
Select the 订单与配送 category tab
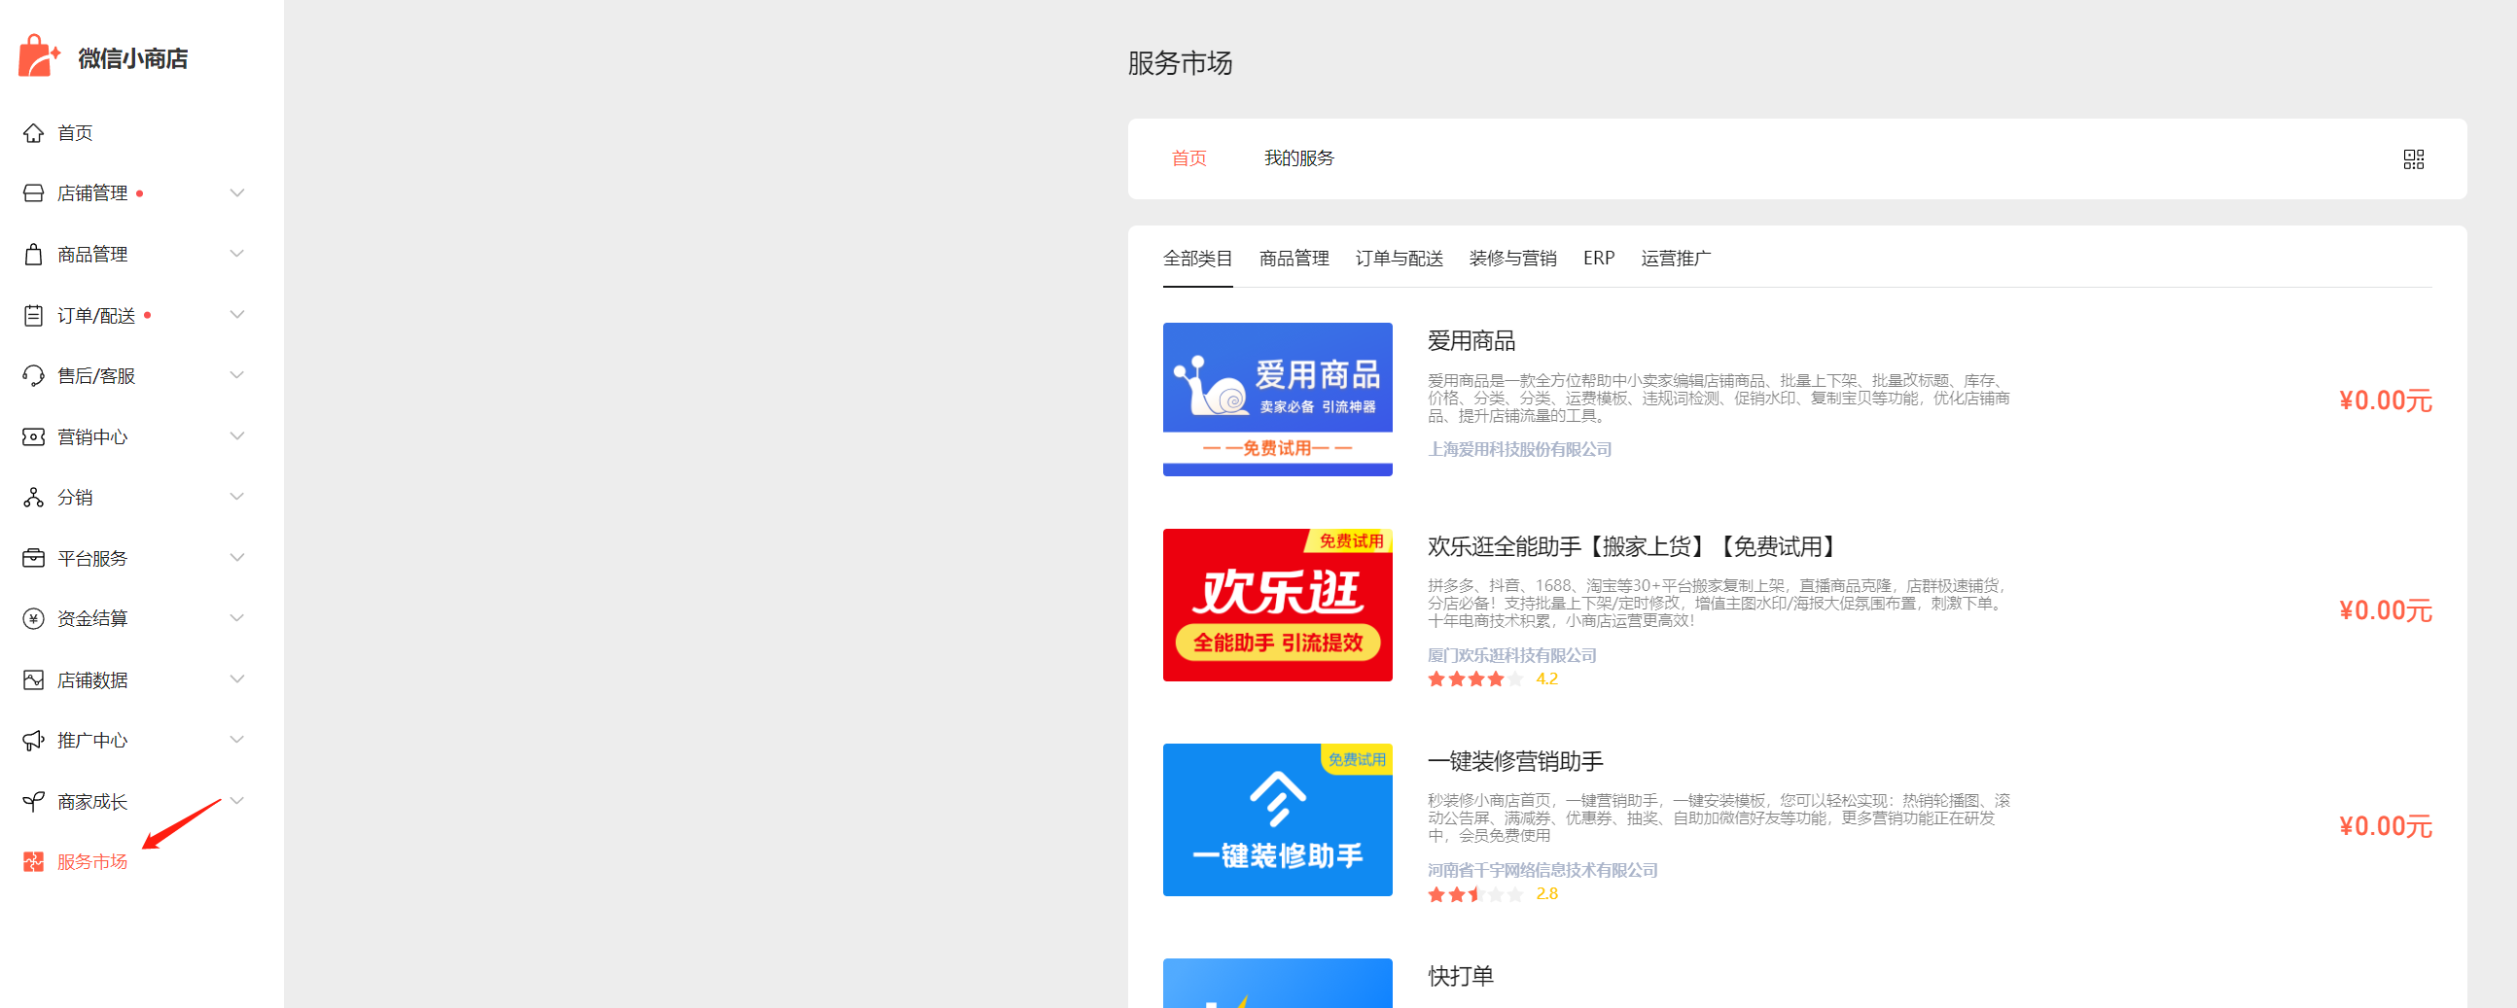pos(1400,259)
